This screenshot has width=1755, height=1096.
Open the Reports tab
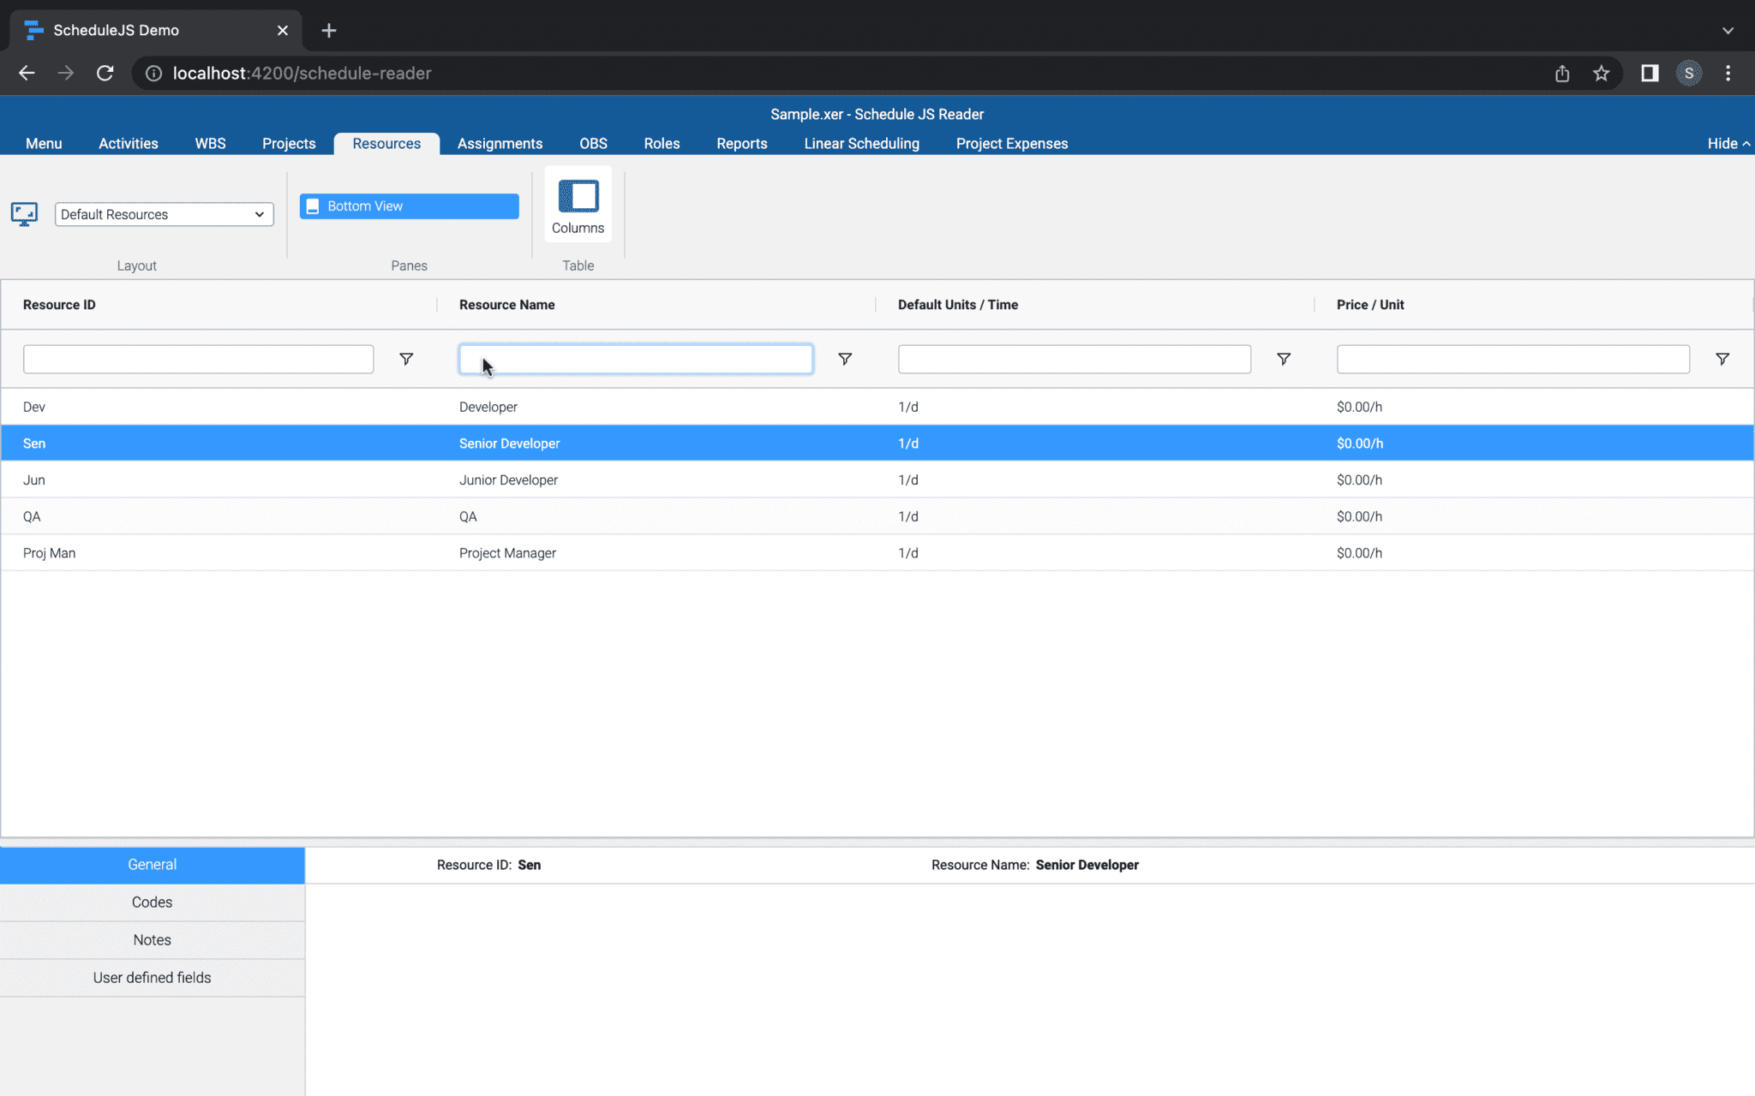[x=741, y=143]
